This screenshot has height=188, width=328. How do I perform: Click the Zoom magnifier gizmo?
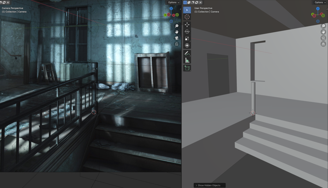[x=323, y=26]
